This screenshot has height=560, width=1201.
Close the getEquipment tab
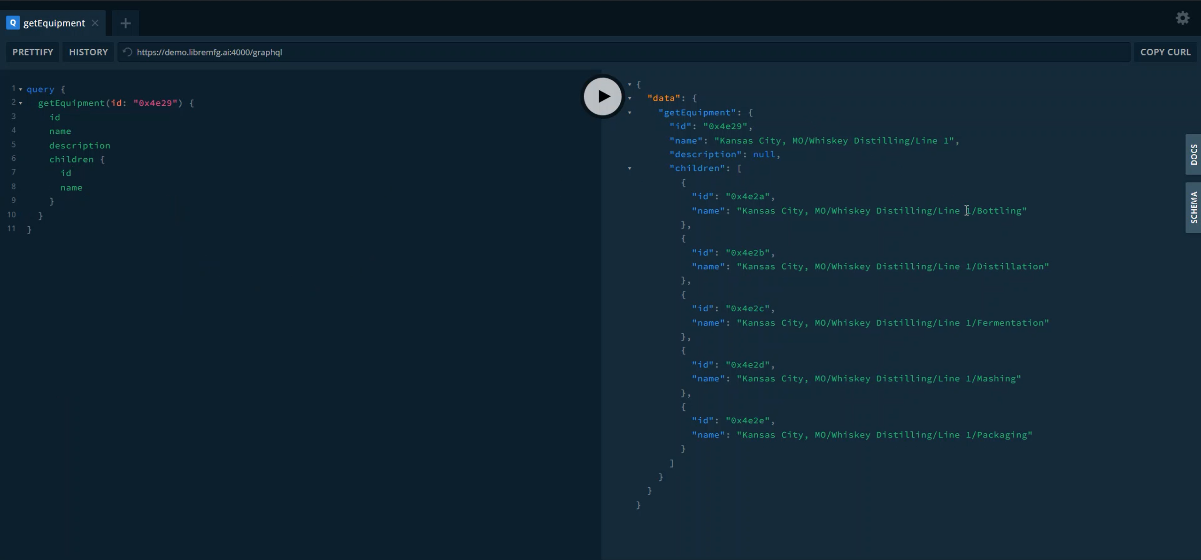coord(95,23)
